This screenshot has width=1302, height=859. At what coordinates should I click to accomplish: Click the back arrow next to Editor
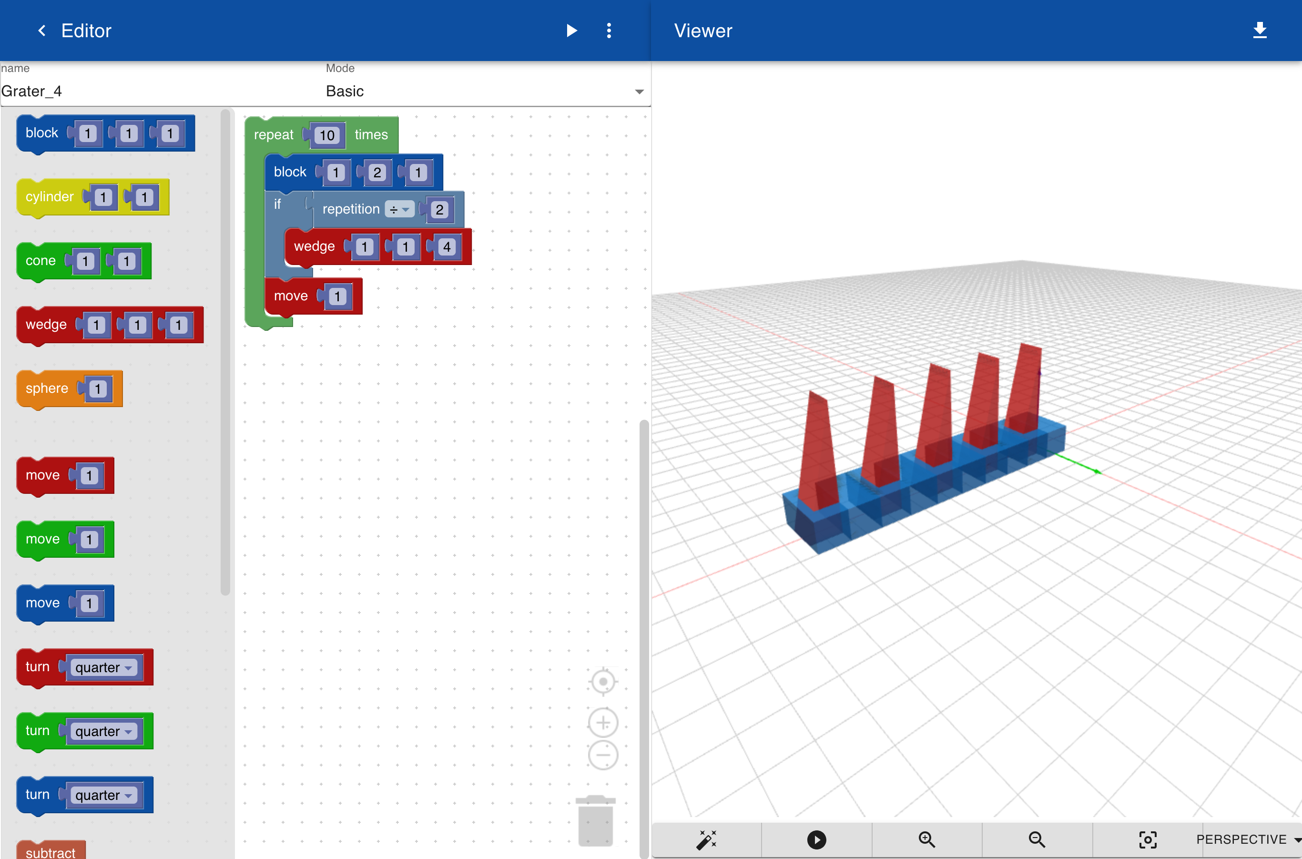(x=41, y=31)
